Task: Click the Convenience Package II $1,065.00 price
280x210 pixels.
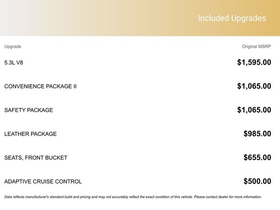Action: [254, 86]
